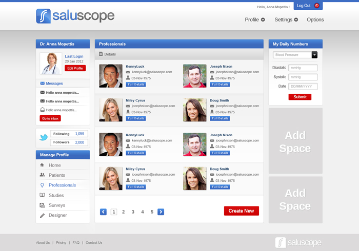Screen dimensions: 359x251
Task: Click the Surveys icon in sidebar
Action: coord(42,205)
